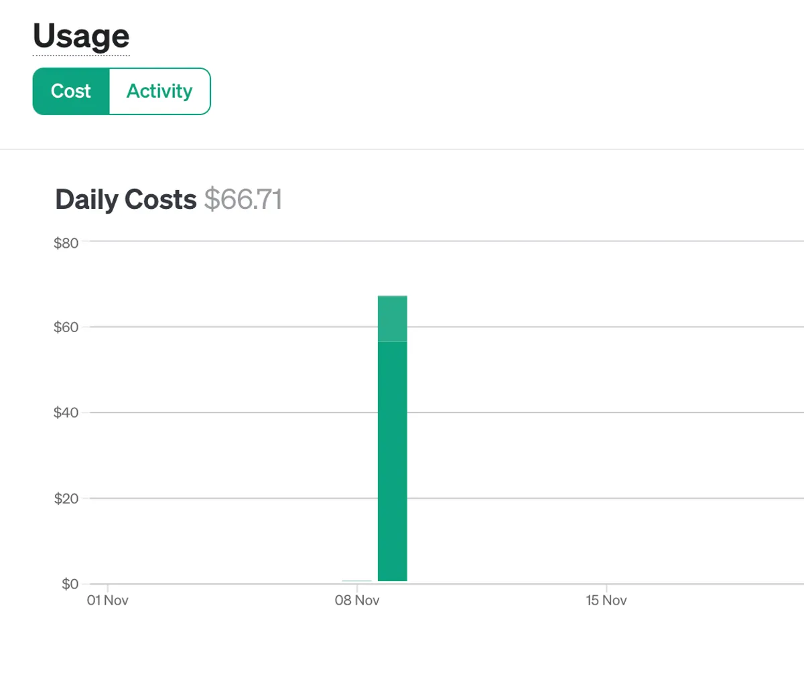Select the dark green bar segment
The image size is (804, 697).
point(393,461)
